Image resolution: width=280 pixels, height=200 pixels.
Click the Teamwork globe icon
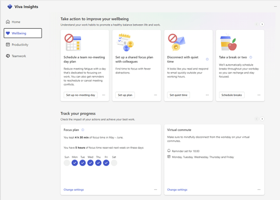click(x=8, y=56)
